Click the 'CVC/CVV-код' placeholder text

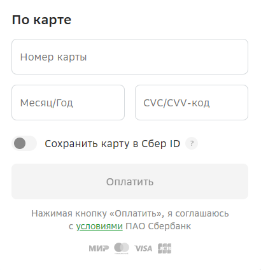[176, 103]
